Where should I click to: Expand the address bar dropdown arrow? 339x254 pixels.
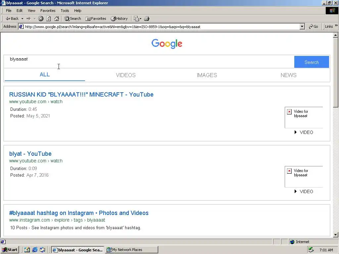[x=302, y=26]
